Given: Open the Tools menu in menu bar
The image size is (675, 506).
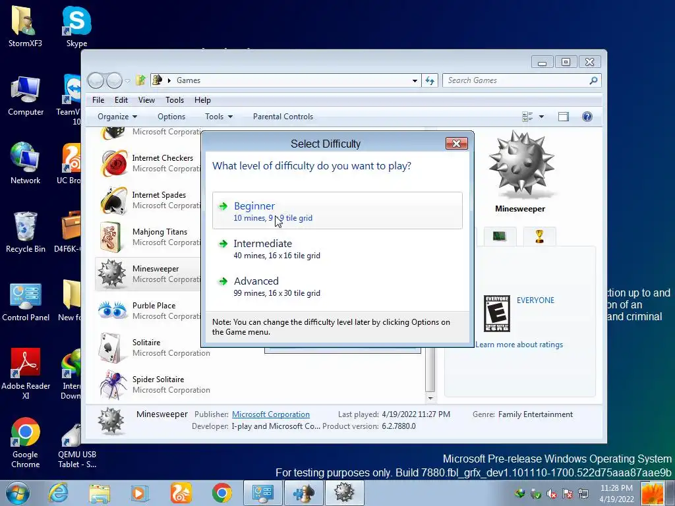Looking at the screenshot, I should coord(174,100).
